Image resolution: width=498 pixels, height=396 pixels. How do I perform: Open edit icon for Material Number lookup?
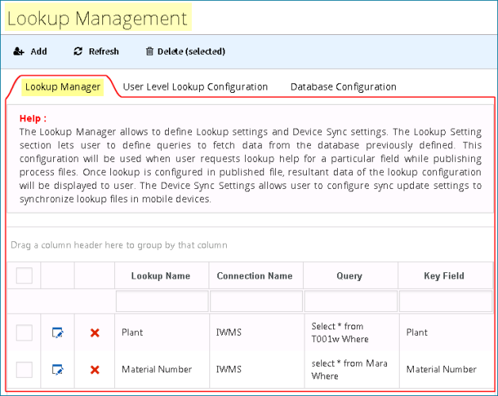click(x=57, y=370)
